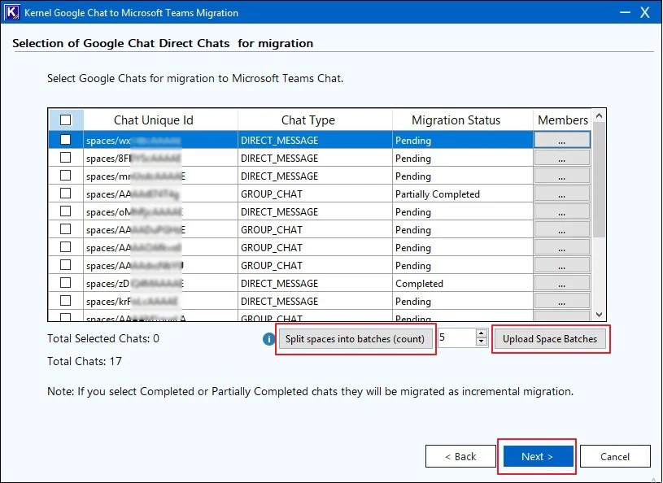Viewport: 663px width, 483px height.
Task: Go back with < Back button
Action: [460, 456]
